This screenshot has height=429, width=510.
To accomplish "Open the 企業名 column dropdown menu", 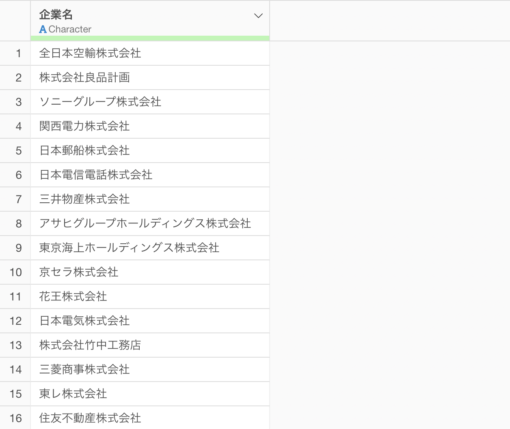I will (258, 16).
